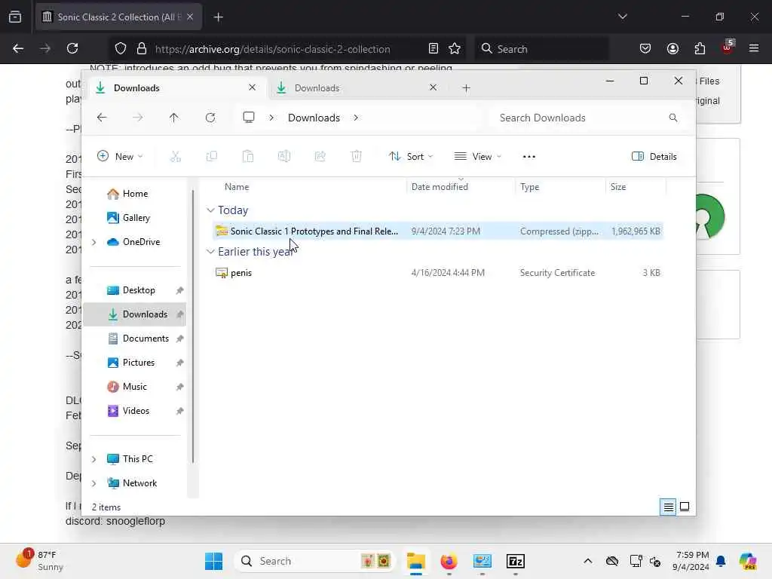Open Firefox Pocket save icon
The height and width of the screenshot is (579, 772).
645,48
